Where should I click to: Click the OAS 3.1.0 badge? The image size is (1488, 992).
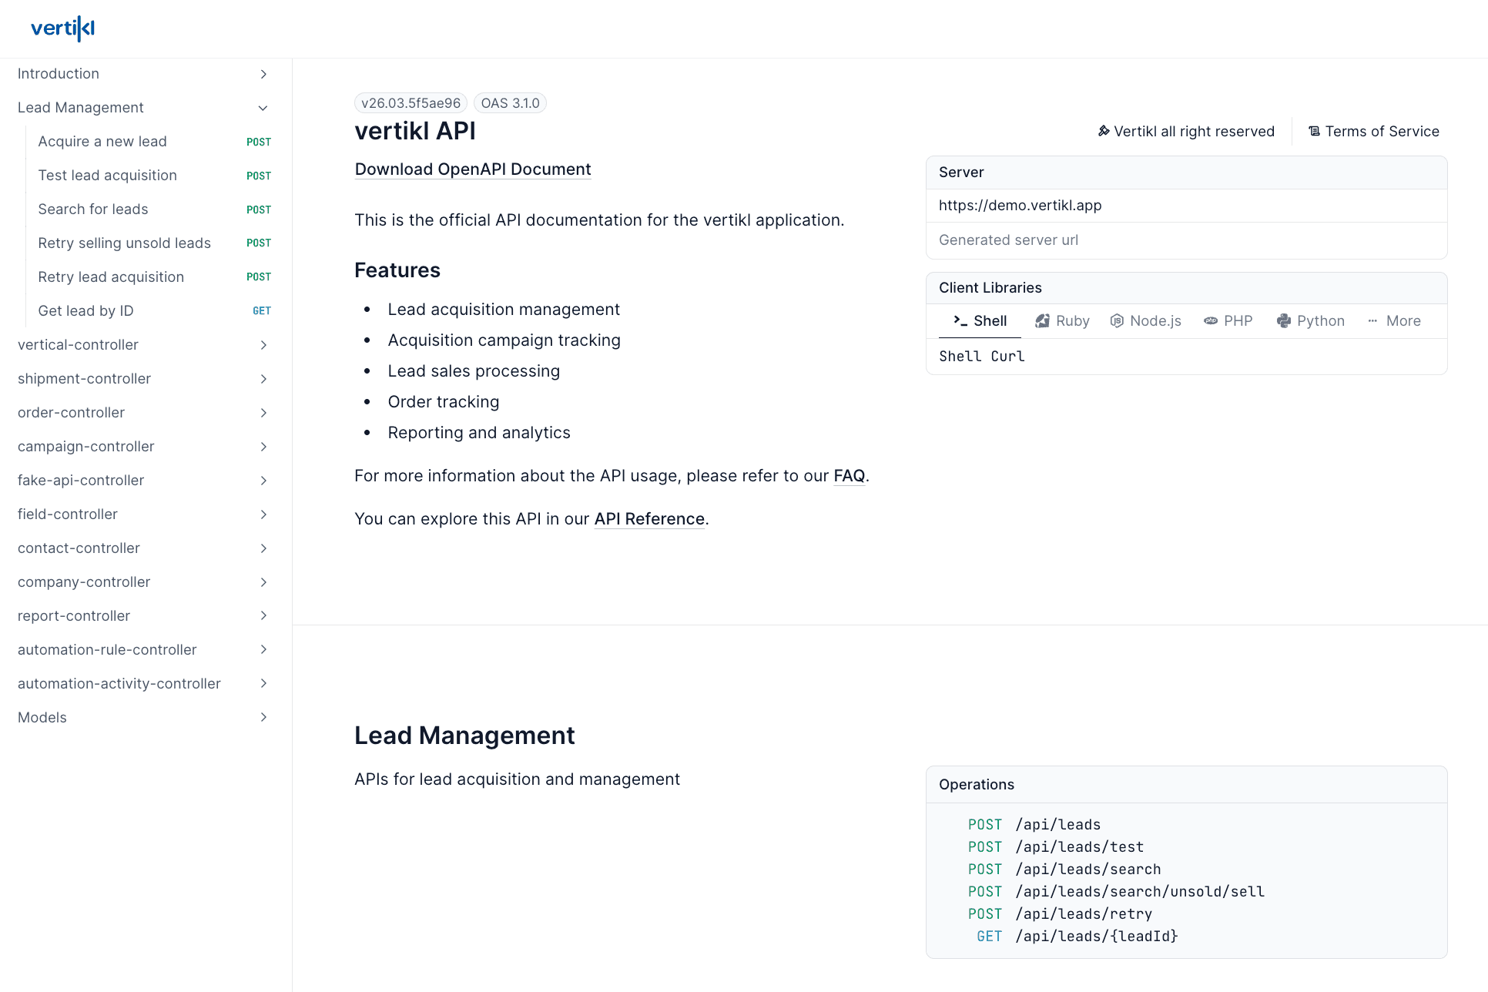click(510, 103)
